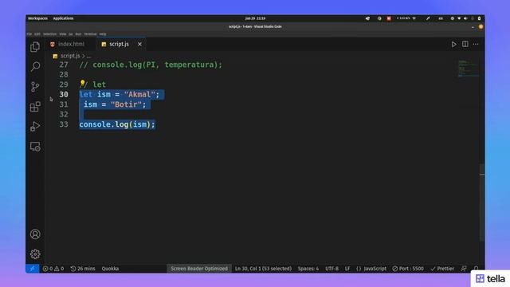Place cursor in "Botir" string on line 31
The image size is (510, 287).
tap(126, 104)
